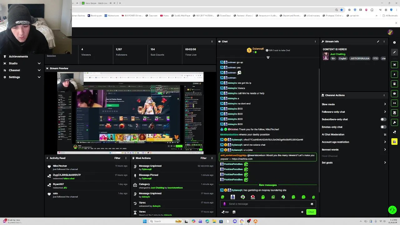The width and height of the screenshot is (400, 225).
Task: Open Followers-only chat options
Action: 354,112
